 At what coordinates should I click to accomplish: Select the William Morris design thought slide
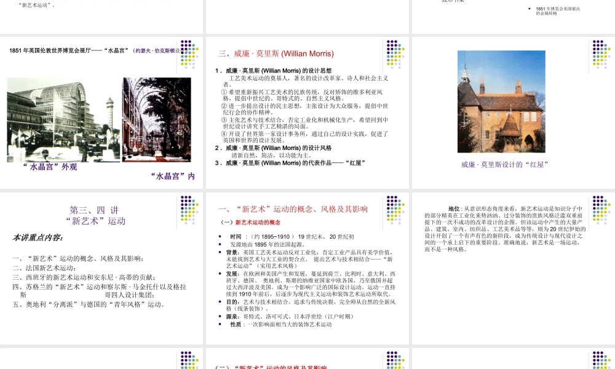coord(307,113)
